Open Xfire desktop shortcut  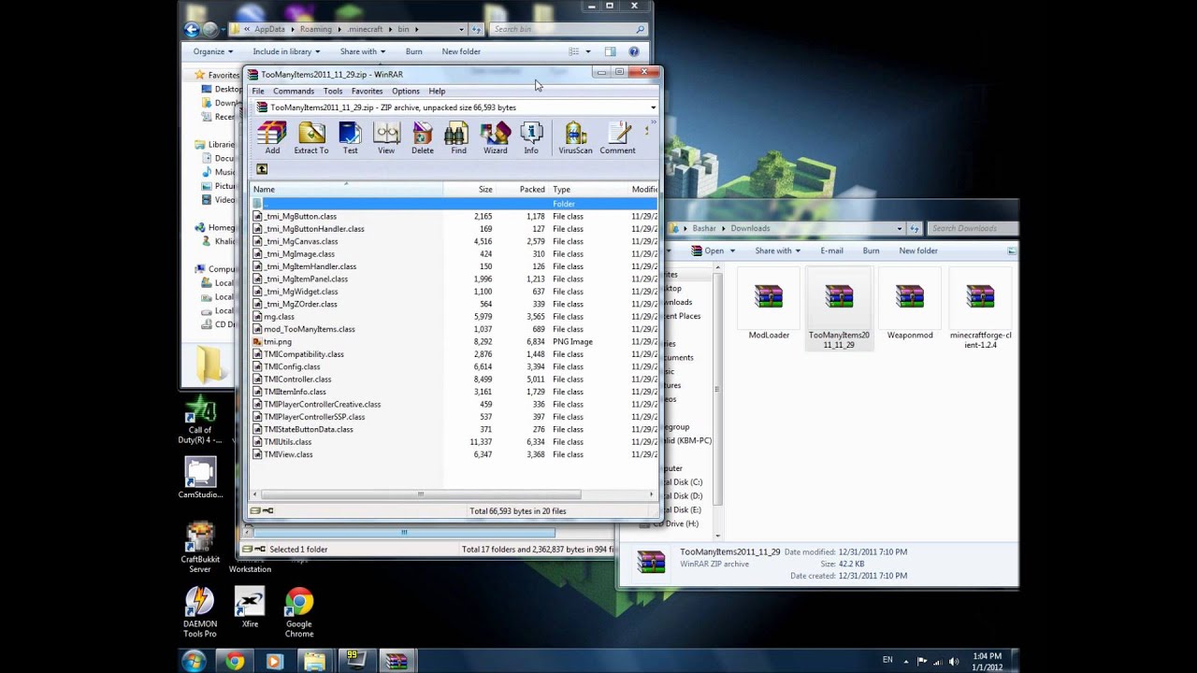[x=250, y=607]
